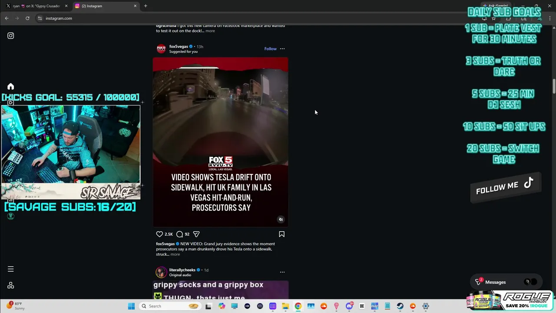
Task: Focus the instagram.com address bar
Action: click(x=256, y=18)
